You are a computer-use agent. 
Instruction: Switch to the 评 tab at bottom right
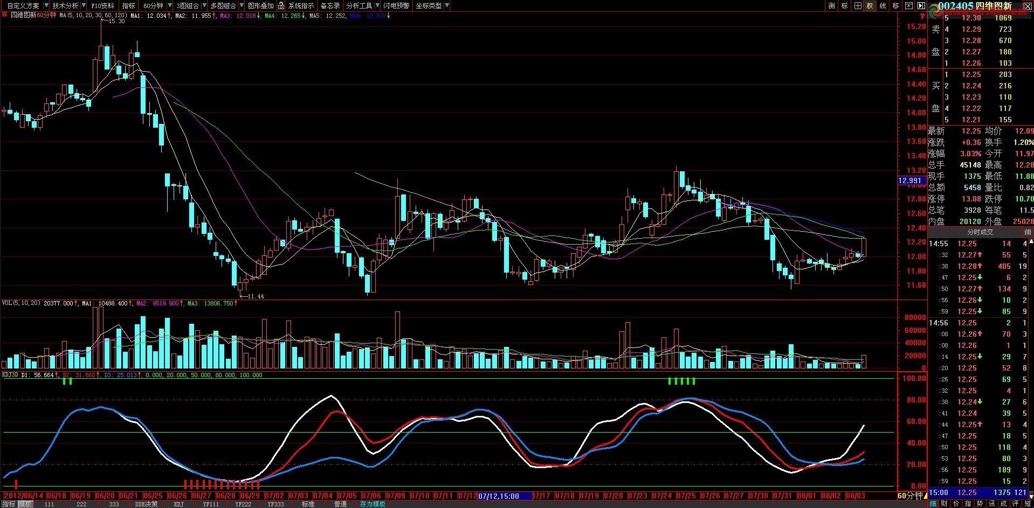[x=1015, y=504]
